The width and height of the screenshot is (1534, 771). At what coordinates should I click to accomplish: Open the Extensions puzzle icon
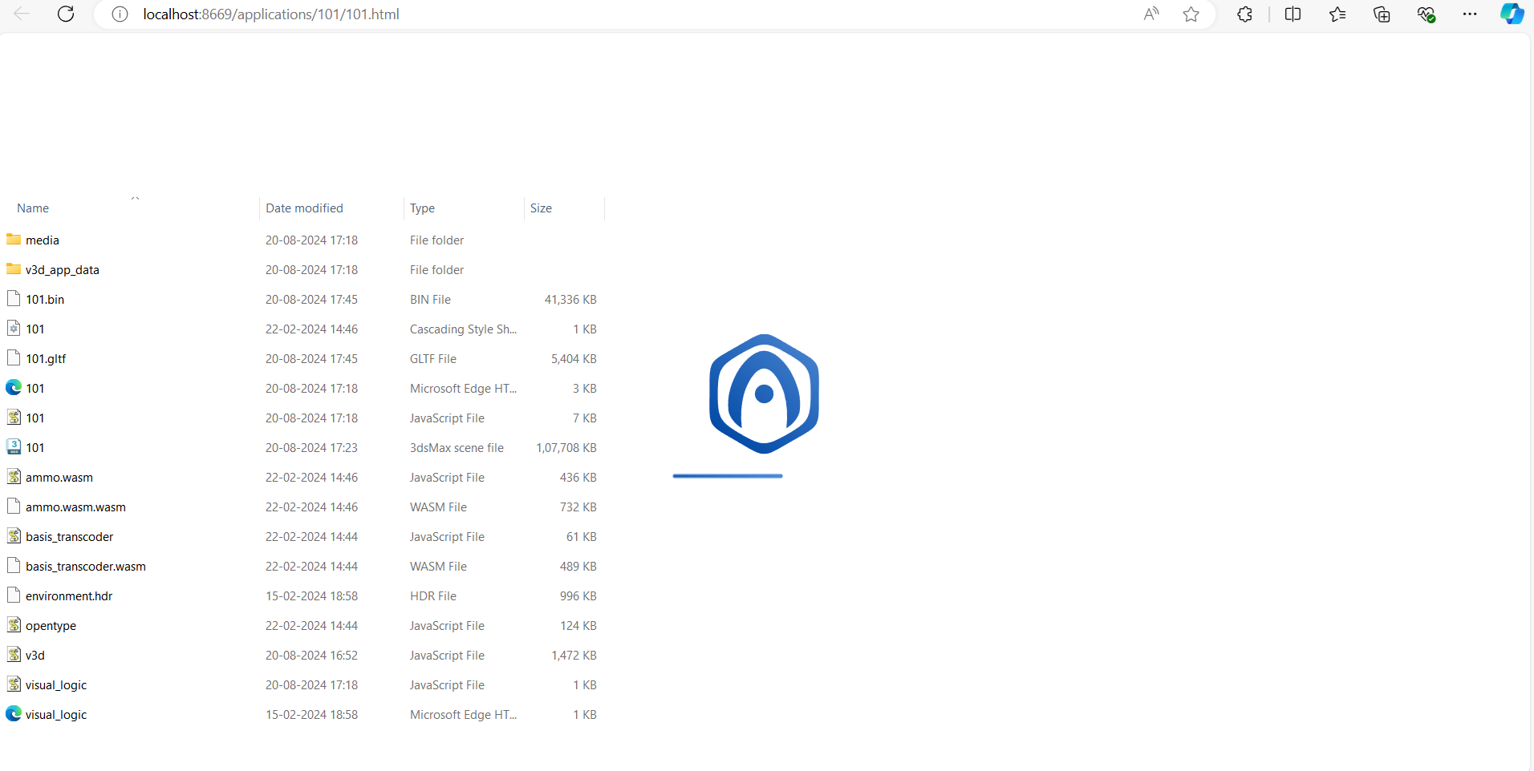[1245, 14]
